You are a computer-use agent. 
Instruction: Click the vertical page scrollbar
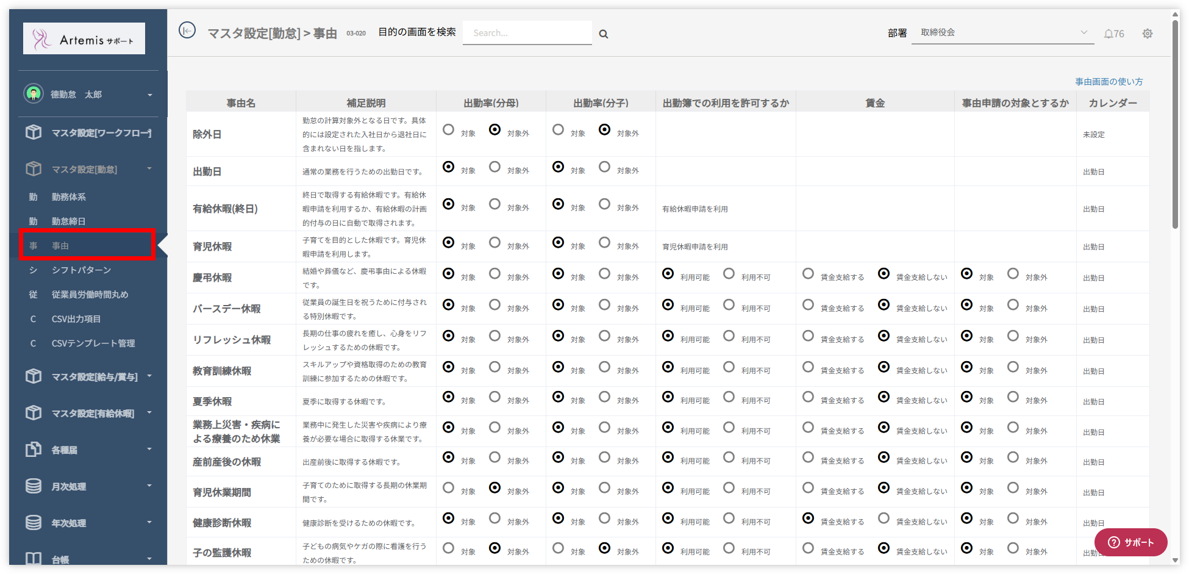tap(1175, 122)
